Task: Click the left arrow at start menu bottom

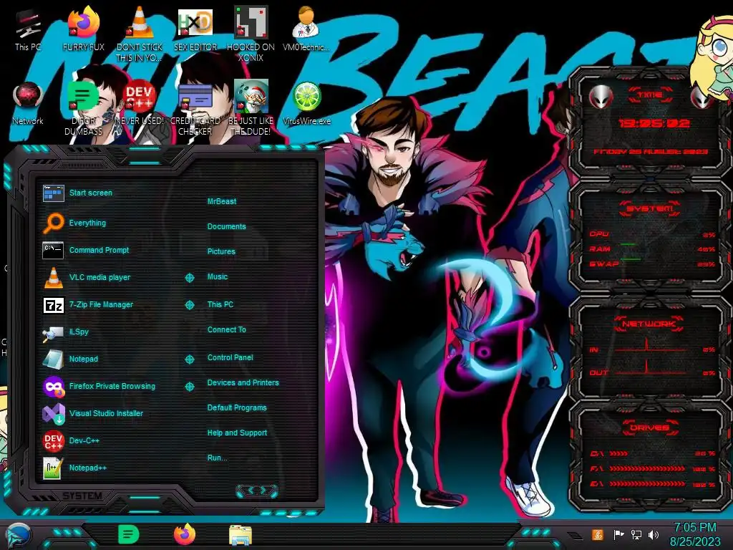Action: (x=251, y=491)
